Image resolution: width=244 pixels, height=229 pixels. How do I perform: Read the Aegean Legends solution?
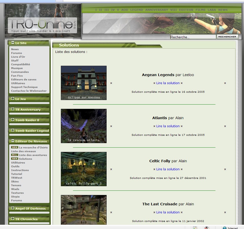[x=168, y=83]
